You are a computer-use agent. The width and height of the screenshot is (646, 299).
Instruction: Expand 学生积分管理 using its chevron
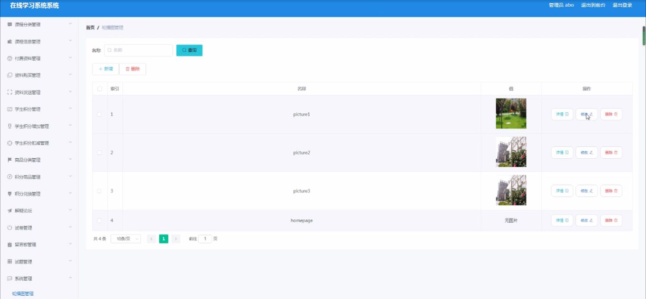click(70, 109)
